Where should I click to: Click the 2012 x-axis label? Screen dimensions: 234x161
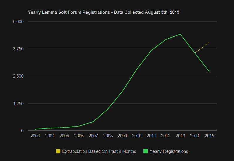[x=166, y=136]
